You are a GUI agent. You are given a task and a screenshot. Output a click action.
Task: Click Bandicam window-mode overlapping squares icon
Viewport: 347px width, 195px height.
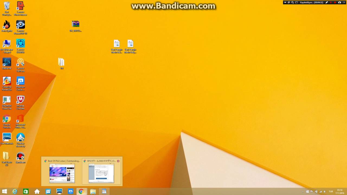coord(289,2)
